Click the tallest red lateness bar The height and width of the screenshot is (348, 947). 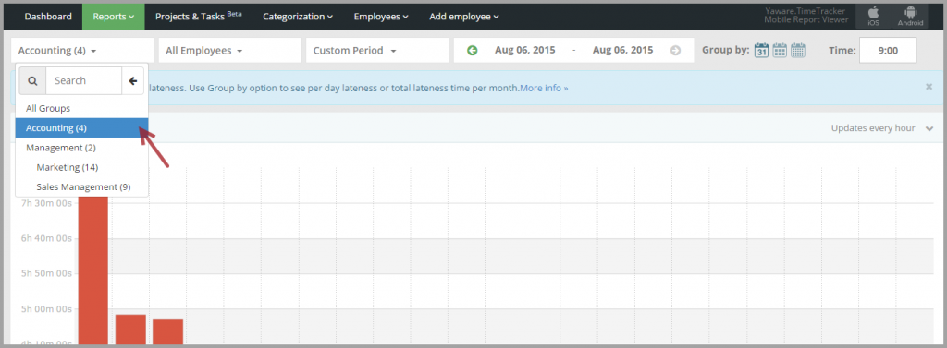(93, 270)
